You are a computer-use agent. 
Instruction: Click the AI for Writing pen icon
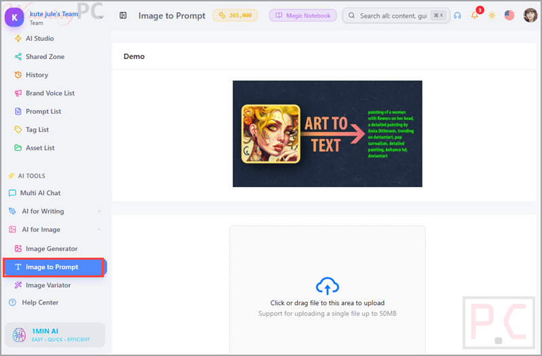tap(12, 211)
